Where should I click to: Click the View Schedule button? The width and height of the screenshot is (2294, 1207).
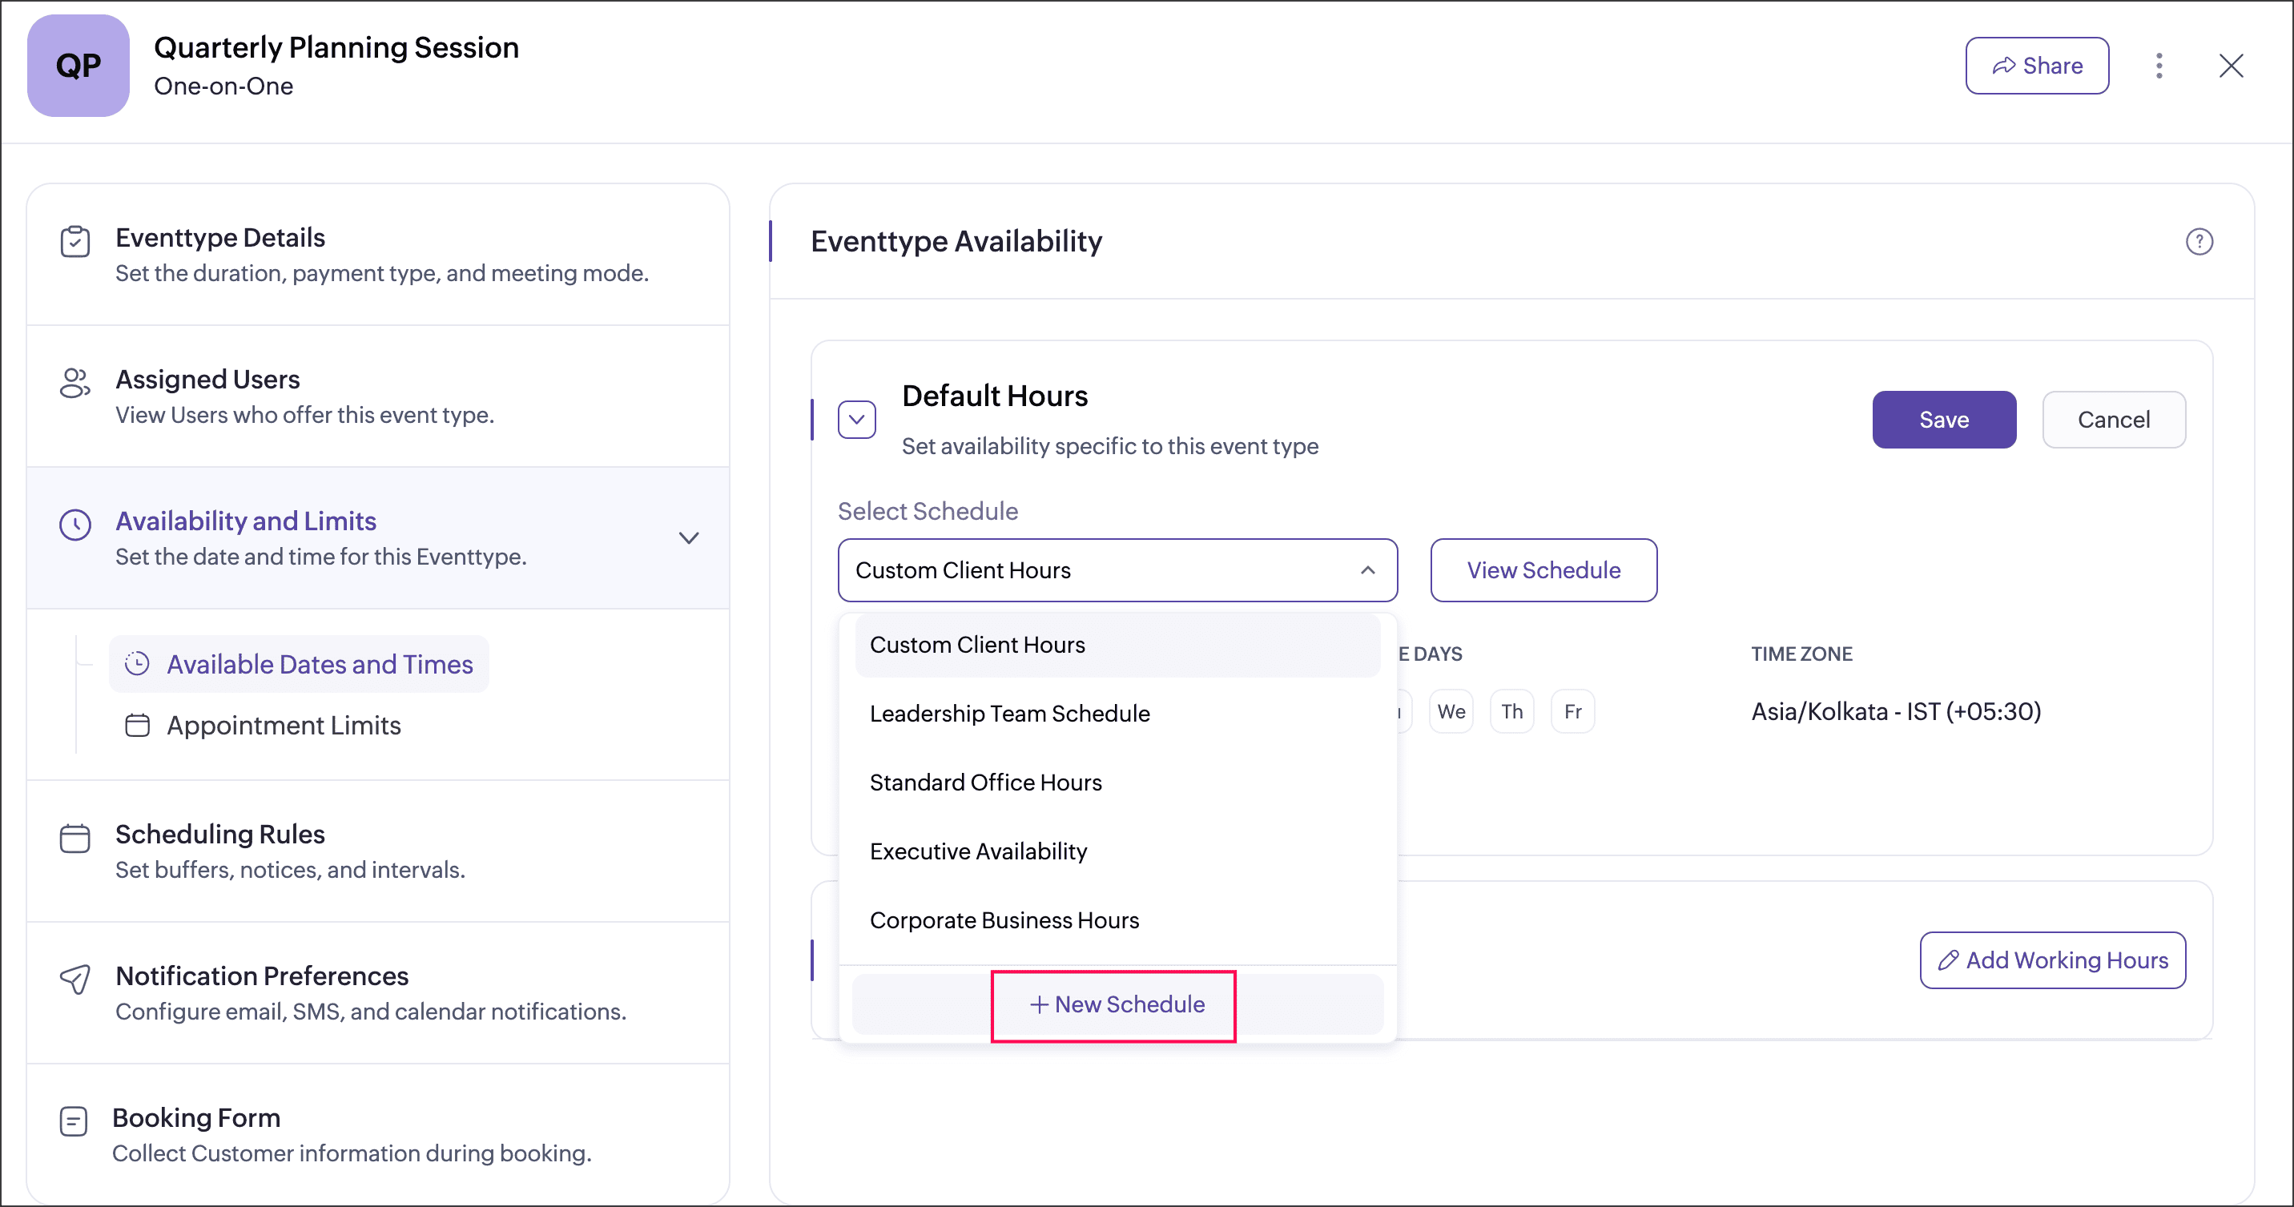(x=1543, y=570)
